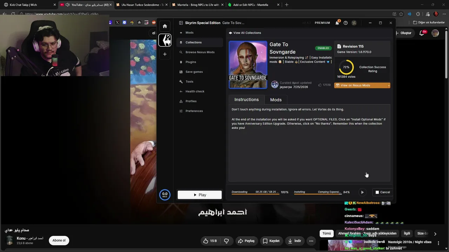Add a new game with the plus icon
449x252 pixels.
(165, 54)
